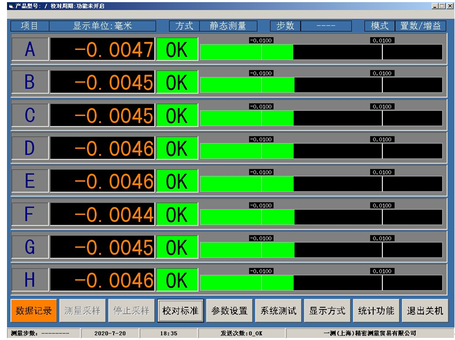Select channel D label button
Screen dimensions: 455x340
tap(30, 148)
